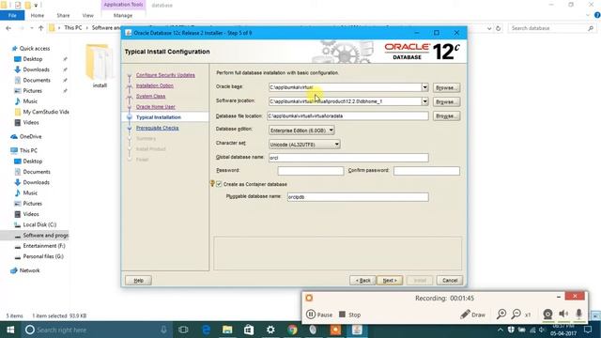The width and height of the screenshot is (601, 338).
Task: Open the Windows Start menu
Action: click(10, 330)
